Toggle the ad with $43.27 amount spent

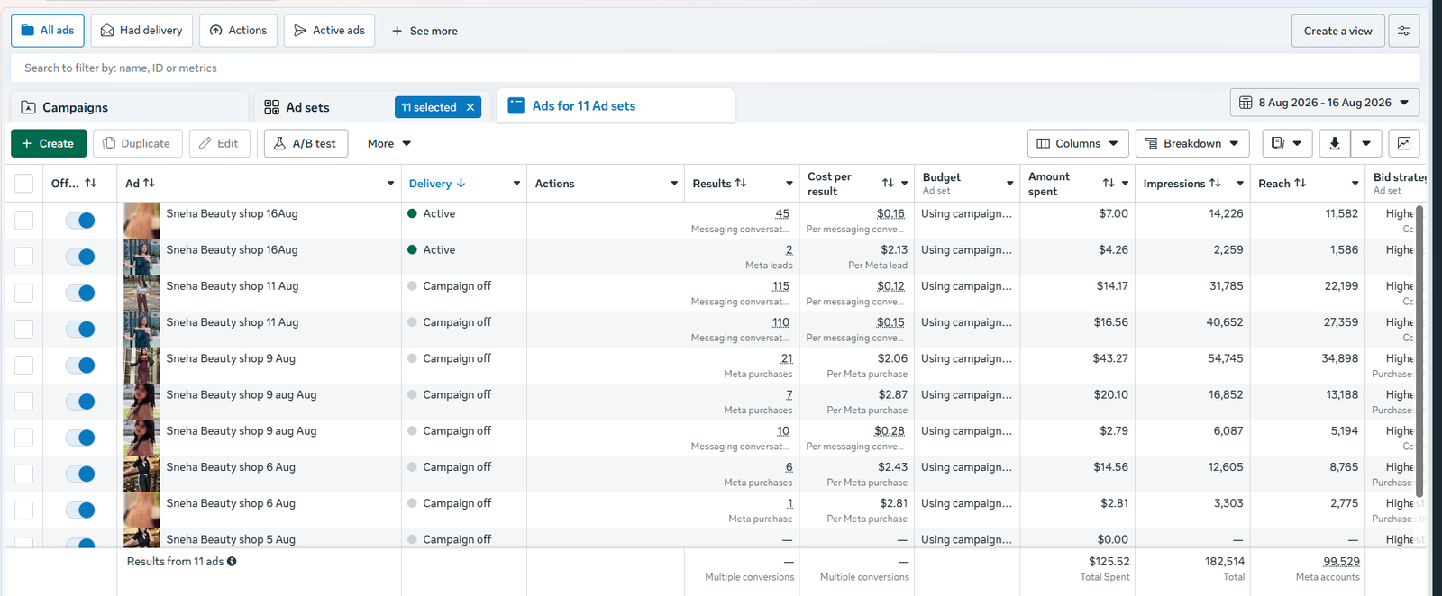[x=80, y=366]
